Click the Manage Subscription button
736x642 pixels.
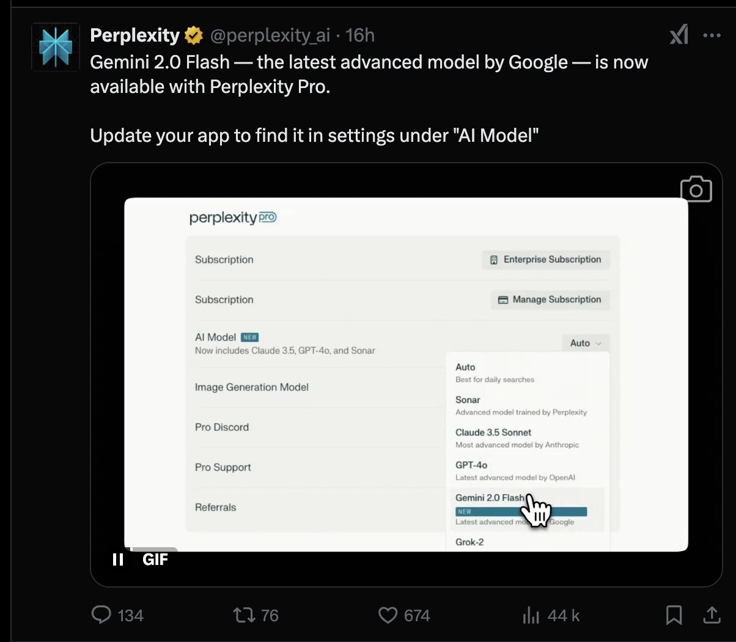click(550, 300)
